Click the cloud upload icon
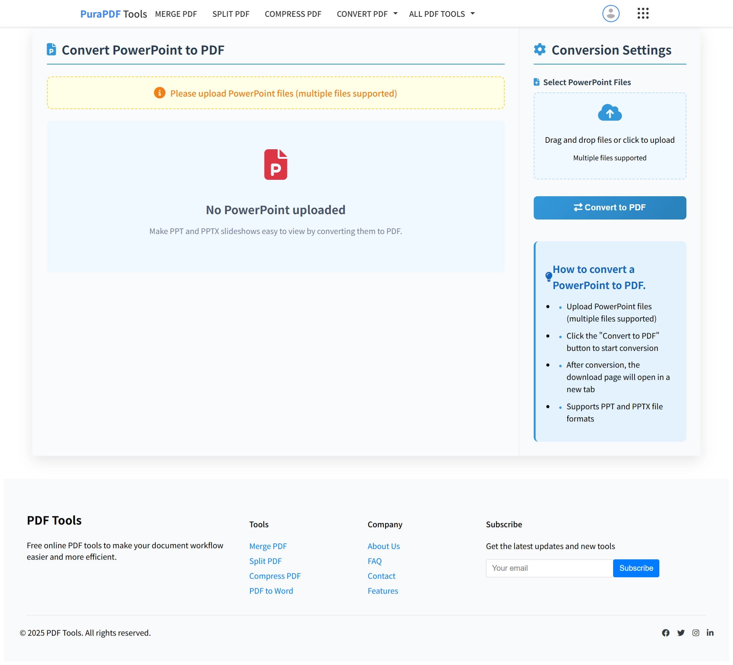 609,113
